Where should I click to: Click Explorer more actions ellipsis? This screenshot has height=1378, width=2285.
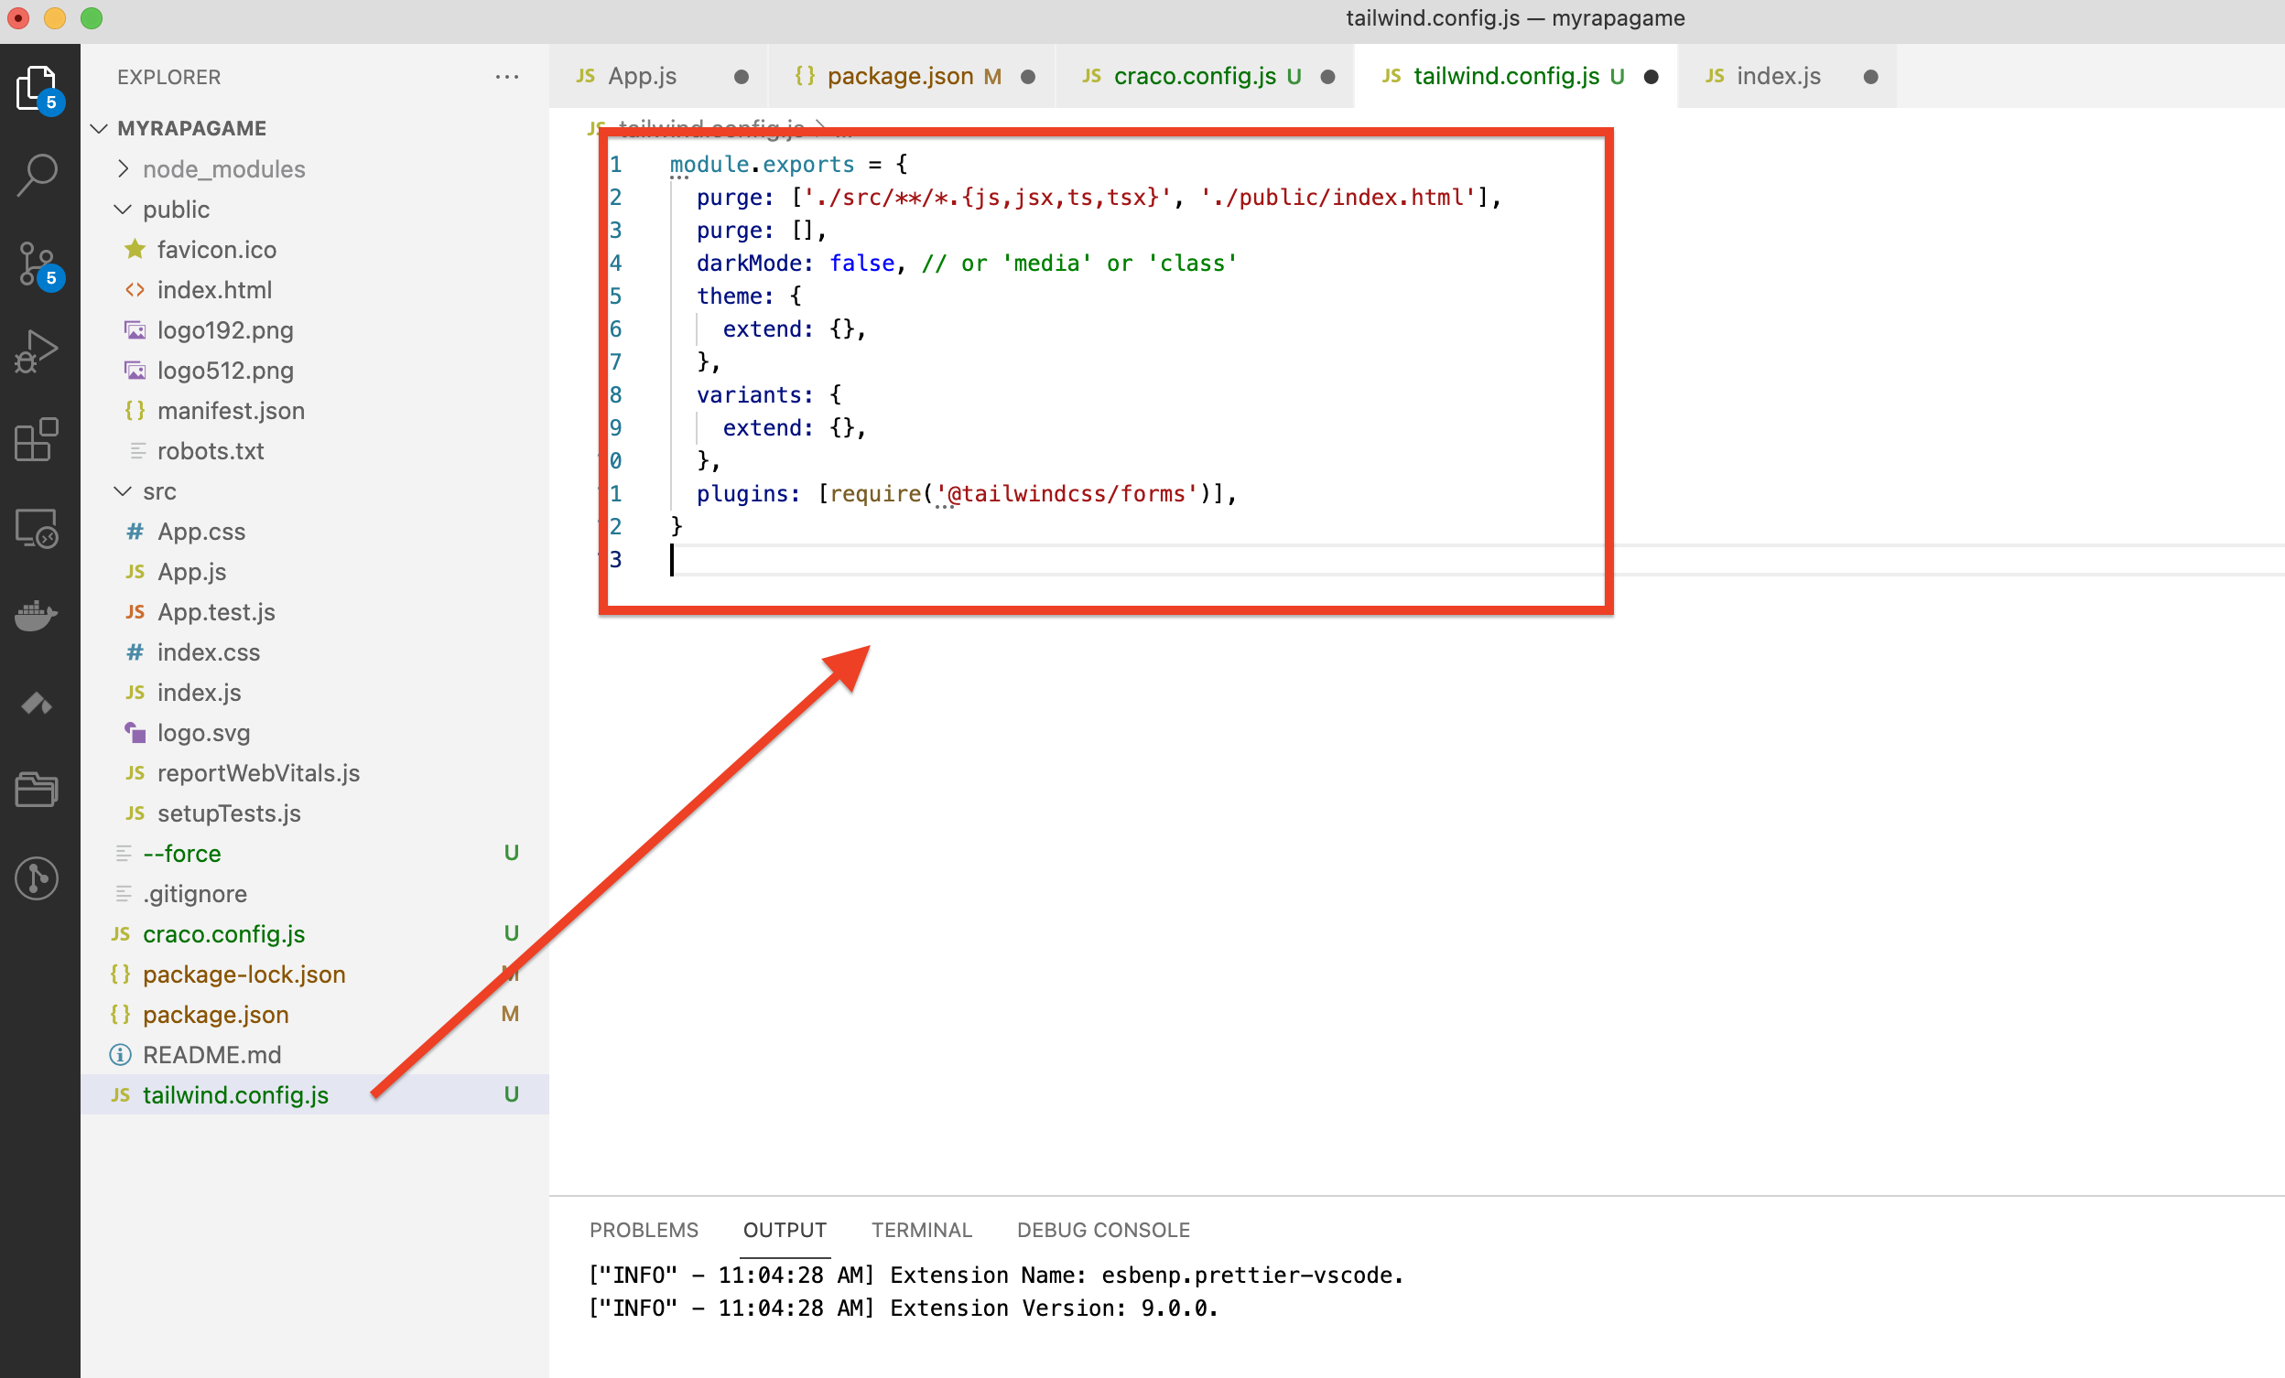pos(506,77)
